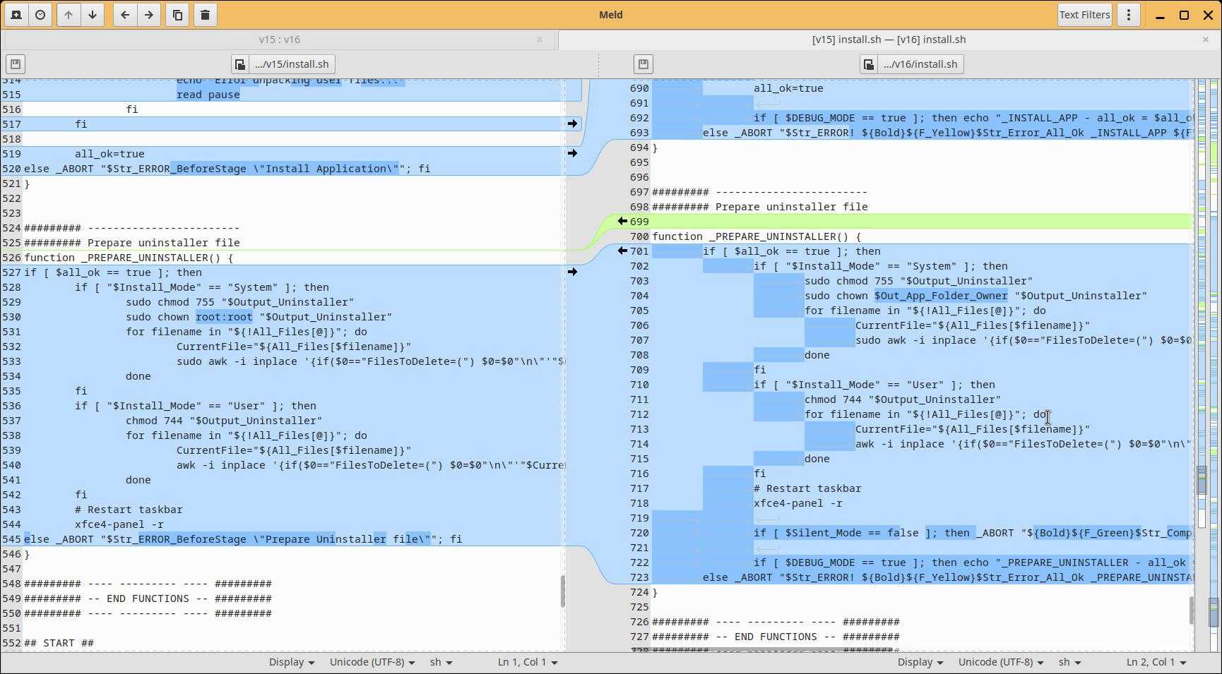
Task: Click 'xfce4-panel -r' on right line 718
Action: click(x=798, y=503)
